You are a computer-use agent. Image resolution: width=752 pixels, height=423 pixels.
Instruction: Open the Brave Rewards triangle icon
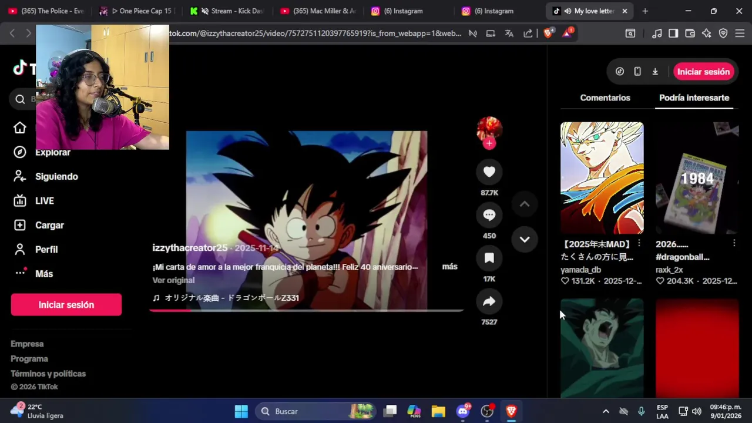click(x=568, y=33)
